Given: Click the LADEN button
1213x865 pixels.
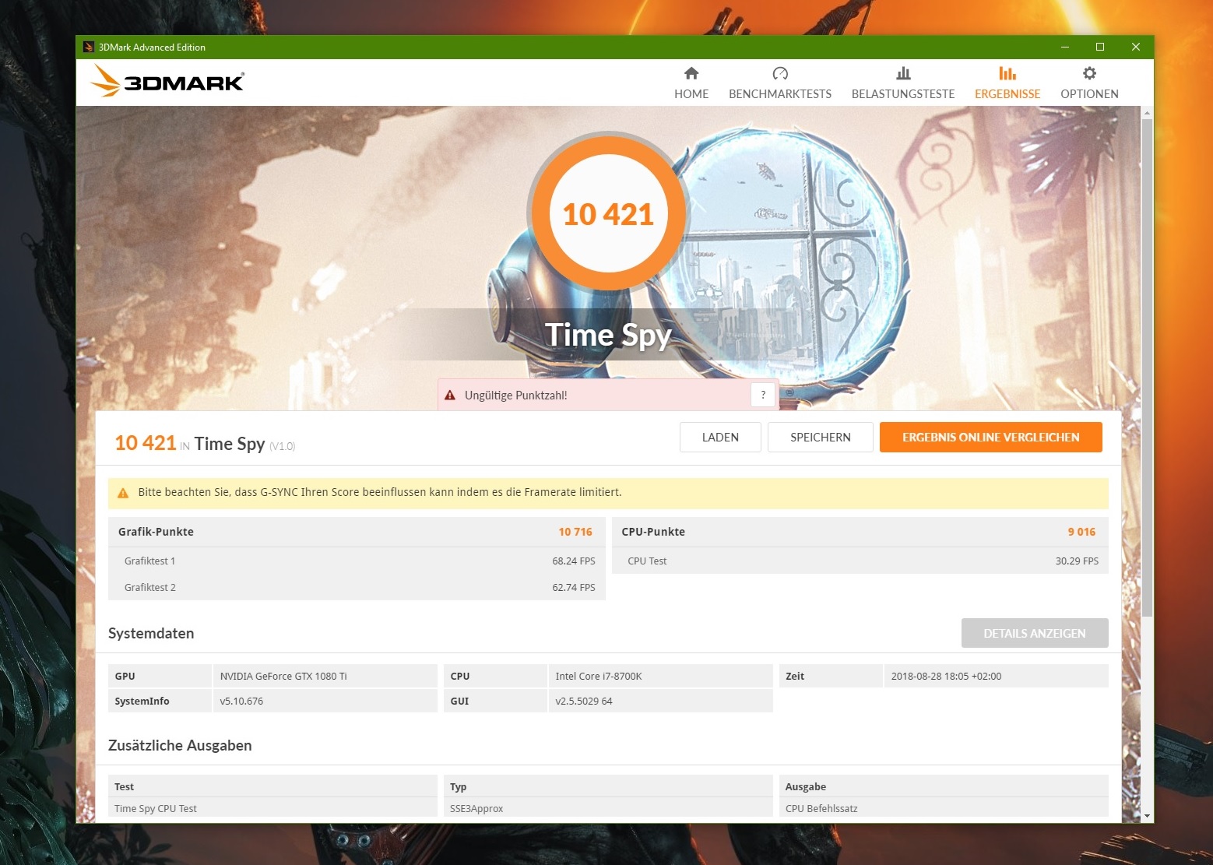Looking at the screenshot, I should point(720,437).
